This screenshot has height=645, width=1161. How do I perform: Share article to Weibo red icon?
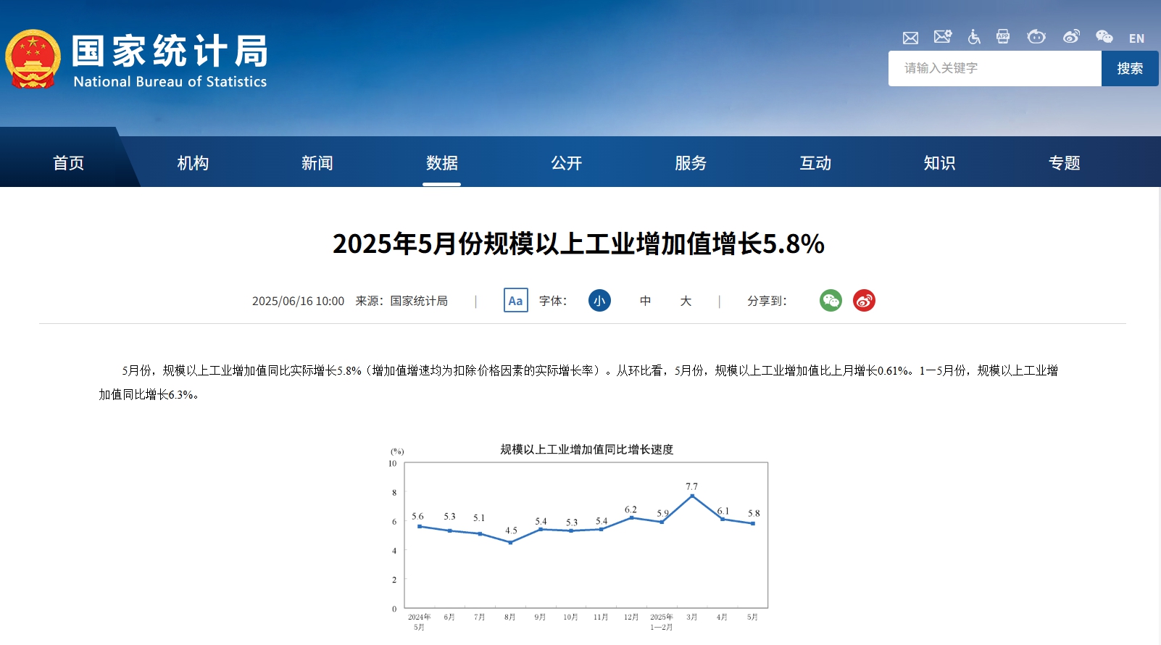coord(864,301)
